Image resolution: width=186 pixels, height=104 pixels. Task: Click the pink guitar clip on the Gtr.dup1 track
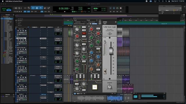click(x=128, y=89)
